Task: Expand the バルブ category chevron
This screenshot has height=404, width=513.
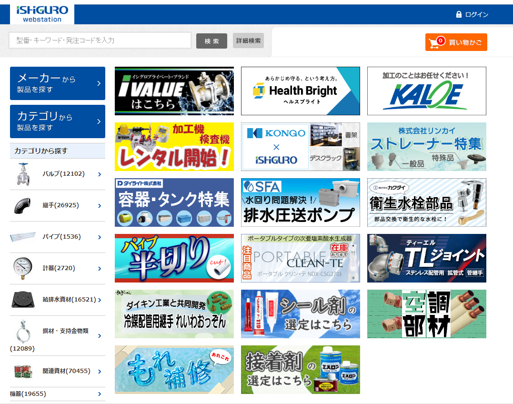Action: [100, 174]
